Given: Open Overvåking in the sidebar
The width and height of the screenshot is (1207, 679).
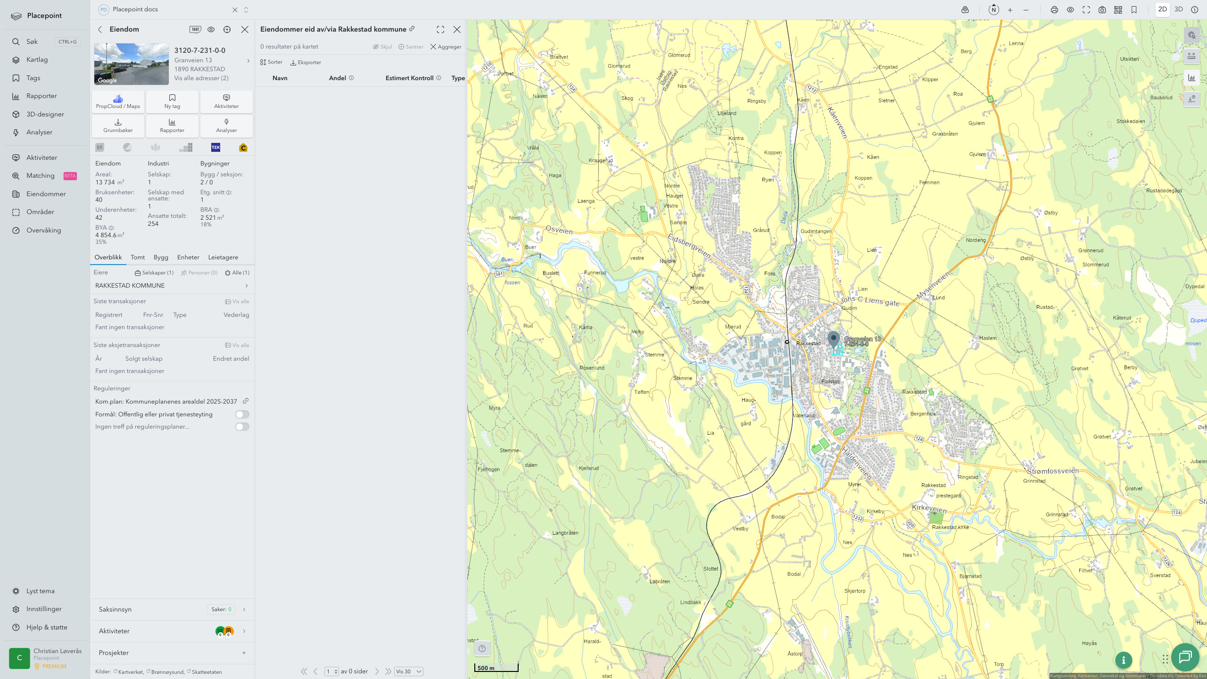Looking at the screenshot, I should pos(44,231).
